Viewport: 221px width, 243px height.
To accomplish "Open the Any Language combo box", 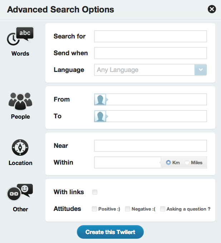I will (151, 70).
